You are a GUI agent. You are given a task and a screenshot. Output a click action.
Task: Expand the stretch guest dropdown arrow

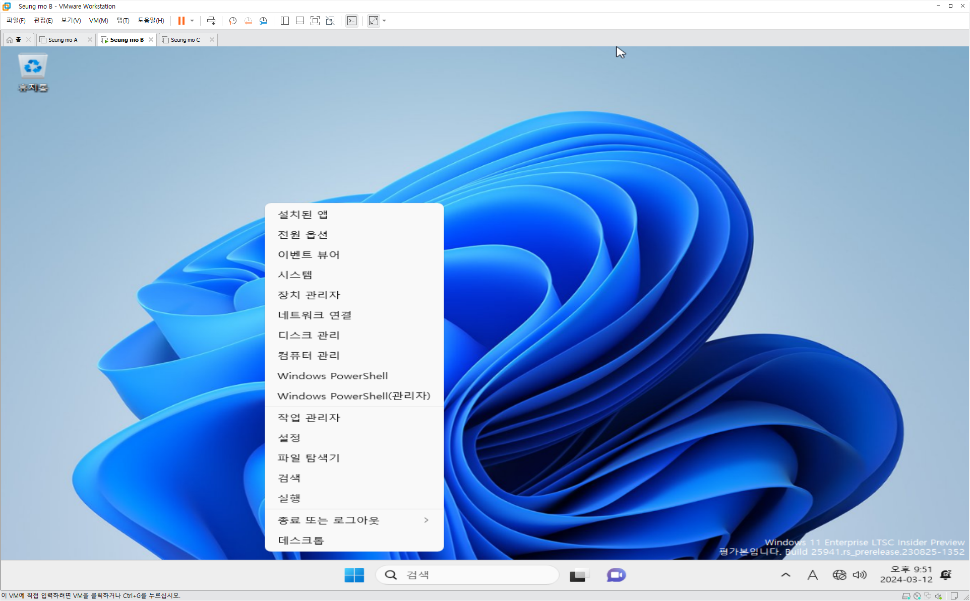point(384,21)
